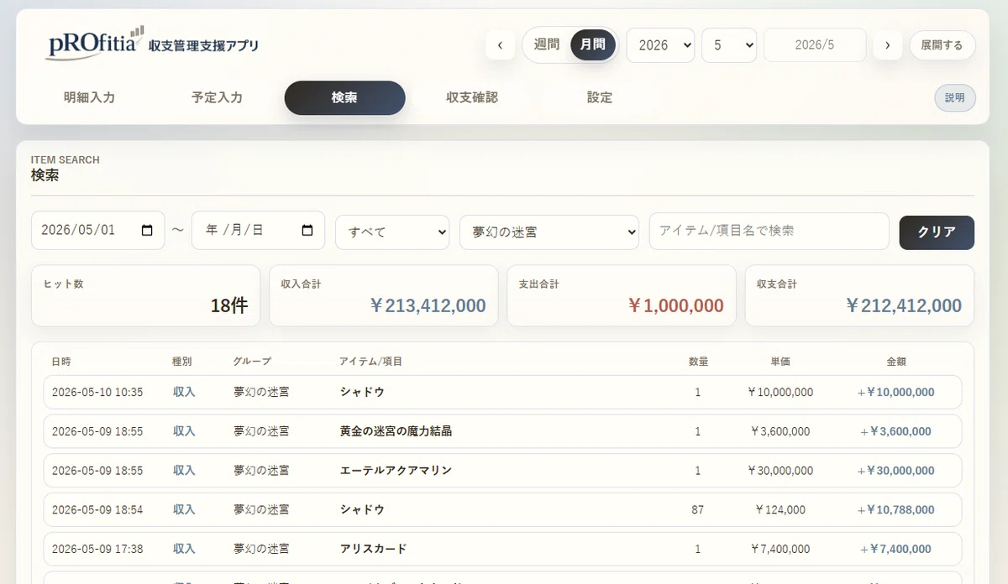This screenshot has height=584, width=1008.
Task: Open the month dropdown showing 5
Action: 729,45
